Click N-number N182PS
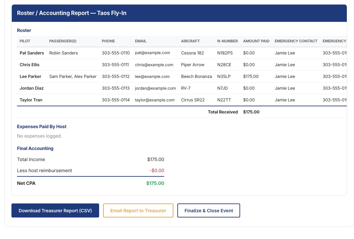The height and width of the screenshot is (239, 354). click(225, 53)
